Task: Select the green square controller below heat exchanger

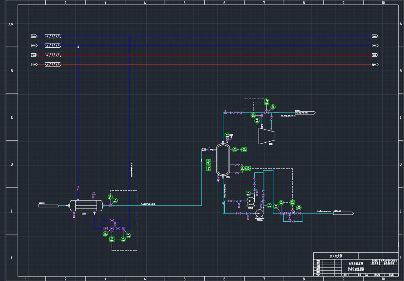Action: (x=111, y=239)
